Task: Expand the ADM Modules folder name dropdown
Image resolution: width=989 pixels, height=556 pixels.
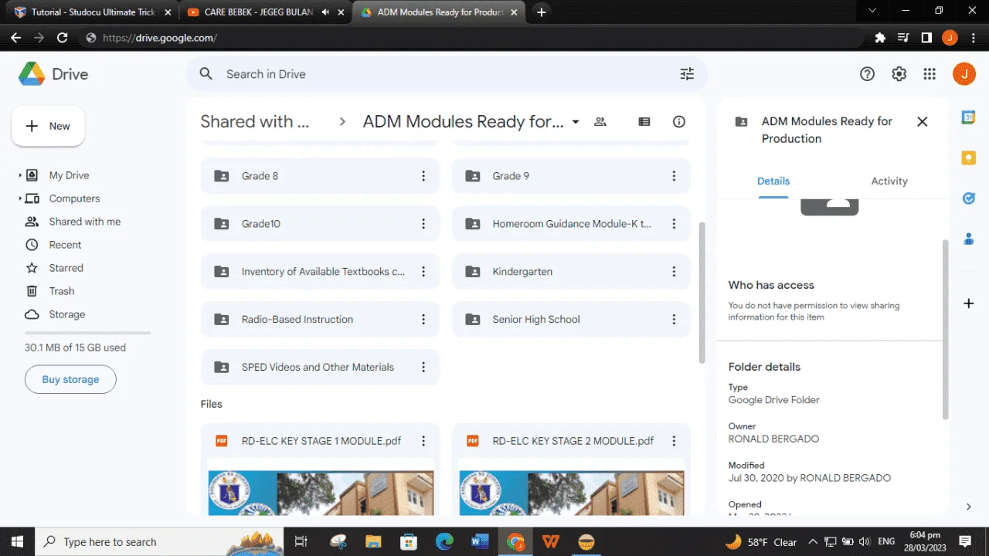Action: click(575, 122)
